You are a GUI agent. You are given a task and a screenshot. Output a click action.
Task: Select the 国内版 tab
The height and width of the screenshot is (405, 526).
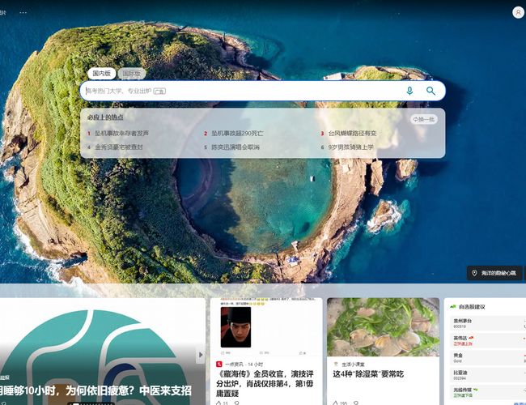[102, 73]
